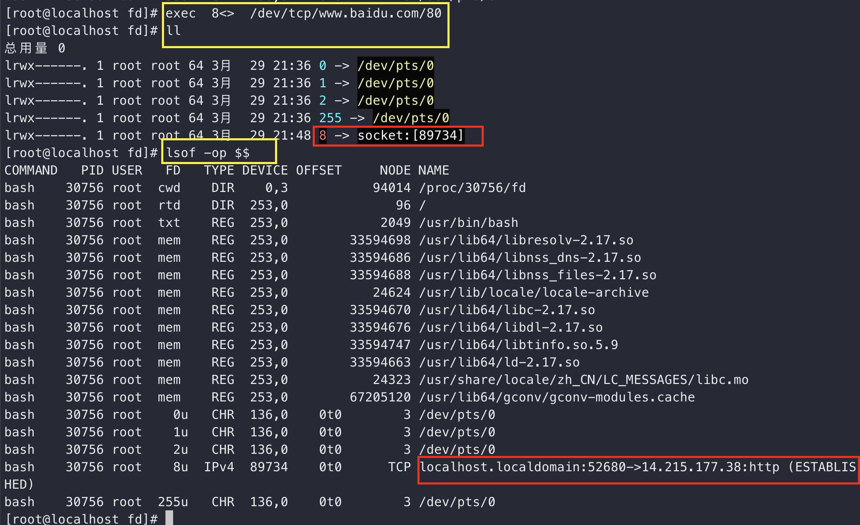Click the 255u file descriptor entry
The image size is (860, 525).
(173, 502)
